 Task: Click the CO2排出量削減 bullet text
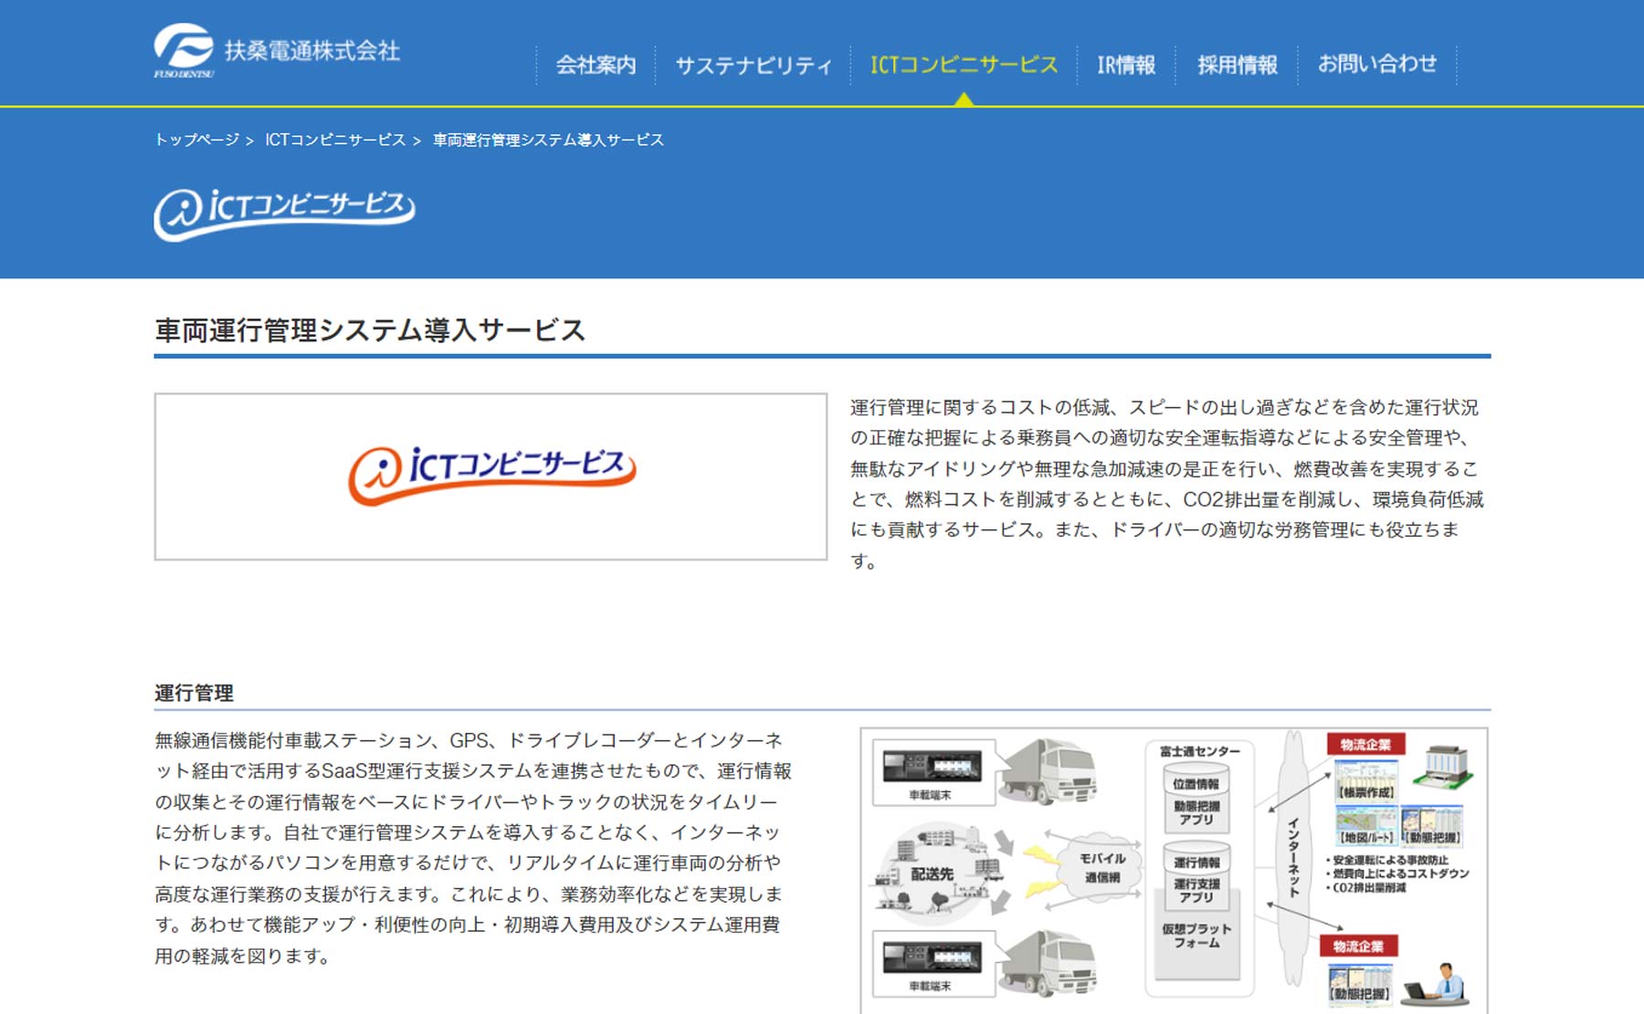[x=1365, y=887]
